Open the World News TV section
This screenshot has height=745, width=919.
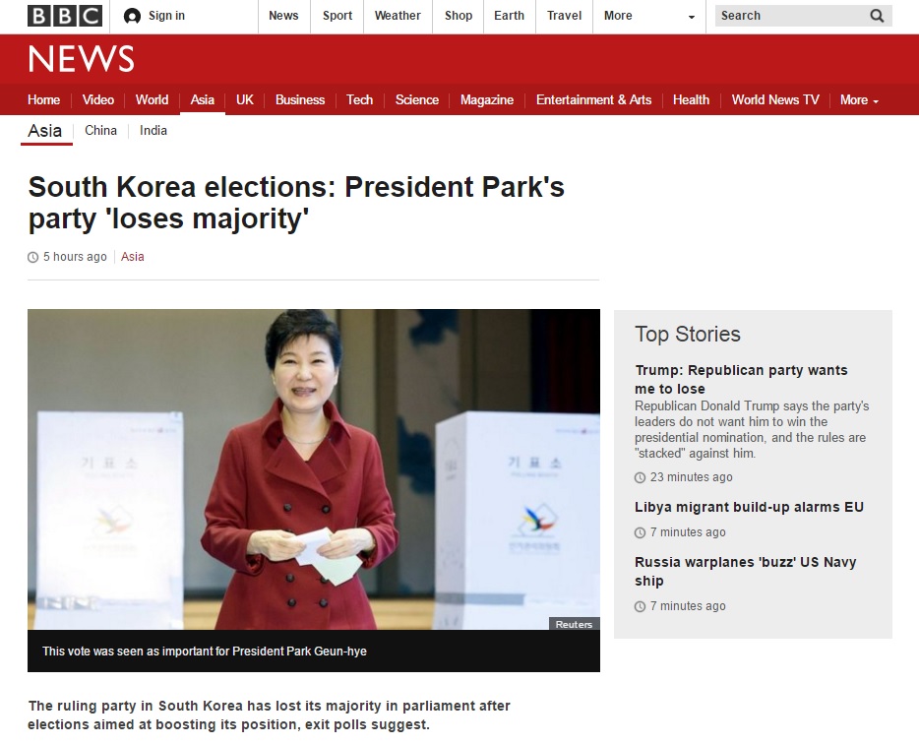tap(775, 100)
